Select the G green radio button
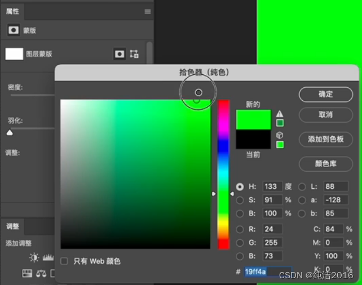 (240, 243)
